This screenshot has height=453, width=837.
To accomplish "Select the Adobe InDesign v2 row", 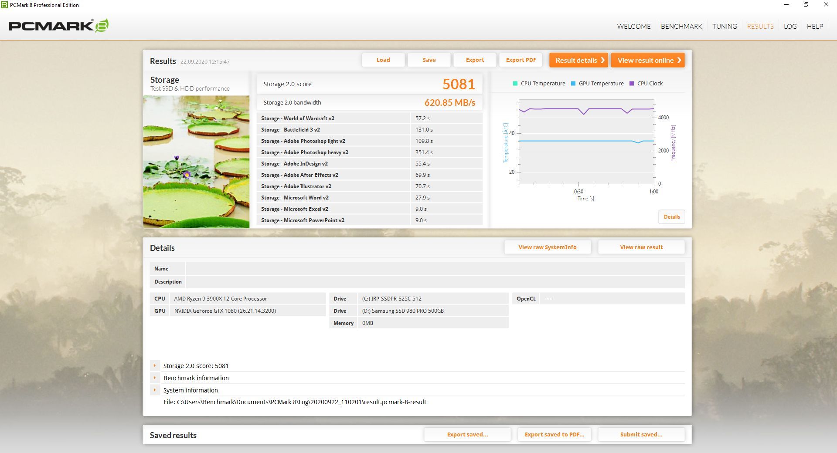I will click(x=370, y=163).
